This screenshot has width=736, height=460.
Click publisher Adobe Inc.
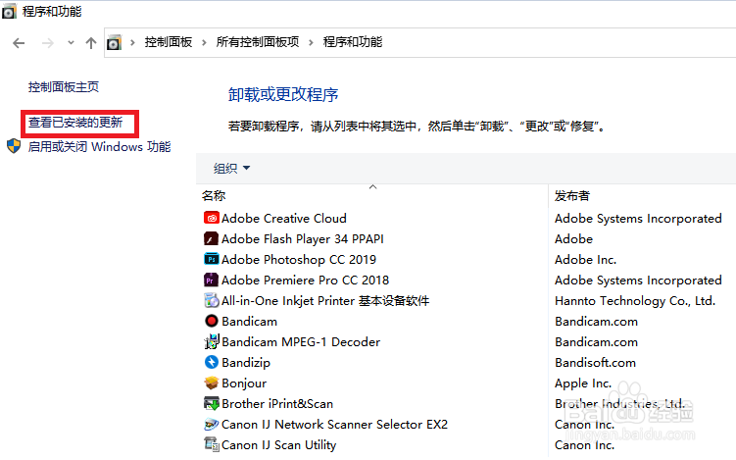pos(585,260)
